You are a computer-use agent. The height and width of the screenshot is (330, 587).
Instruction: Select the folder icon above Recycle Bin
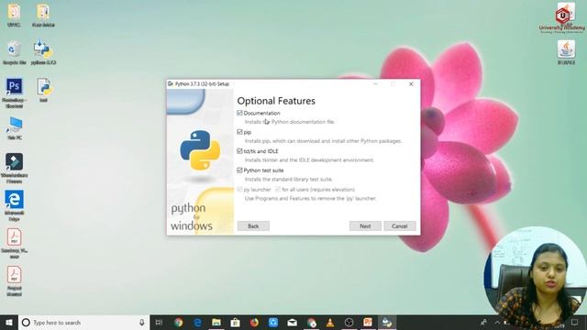14,16
